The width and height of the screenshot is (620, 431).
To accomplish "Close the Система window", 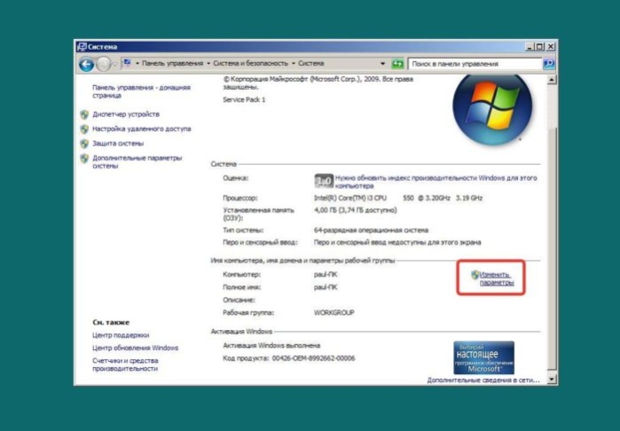I will (551, 47).
